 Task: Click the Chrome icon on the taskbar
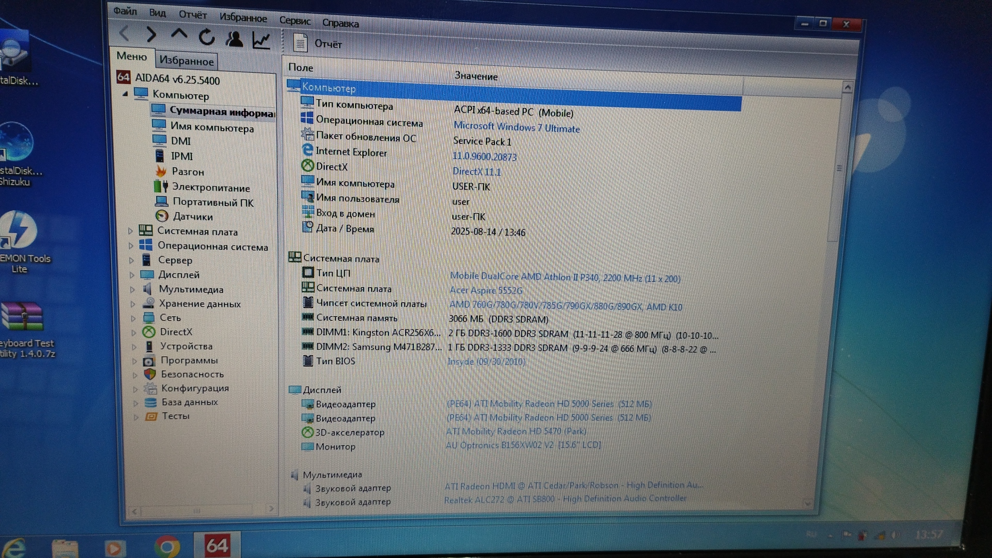pyautogui.click(x=166, y=547)
